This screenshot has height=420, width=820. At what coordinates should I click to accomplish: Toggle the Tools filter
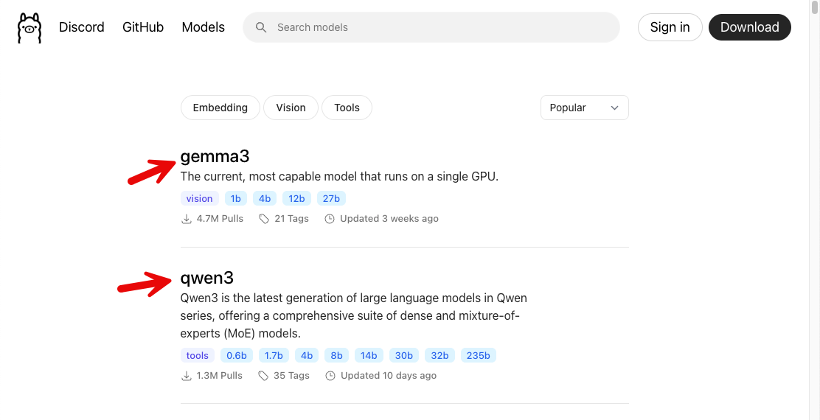[347, 108]
